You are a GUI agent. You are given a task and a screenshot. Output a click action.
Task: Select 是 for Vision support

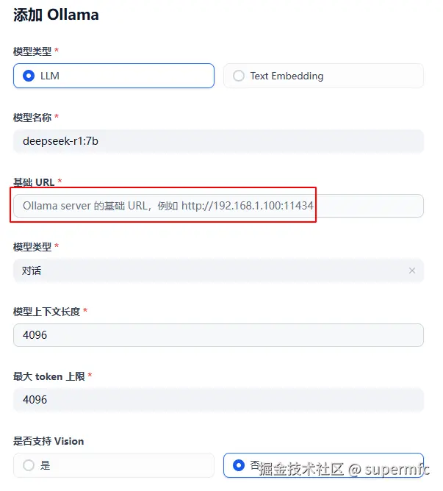click(x=29, y=465)
